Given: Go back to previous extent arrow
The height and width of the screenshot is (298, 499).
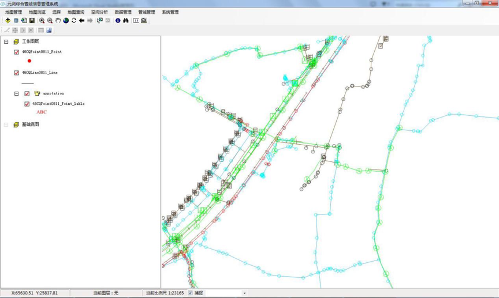Looking at the screenshot, I should tap(82, 21).
